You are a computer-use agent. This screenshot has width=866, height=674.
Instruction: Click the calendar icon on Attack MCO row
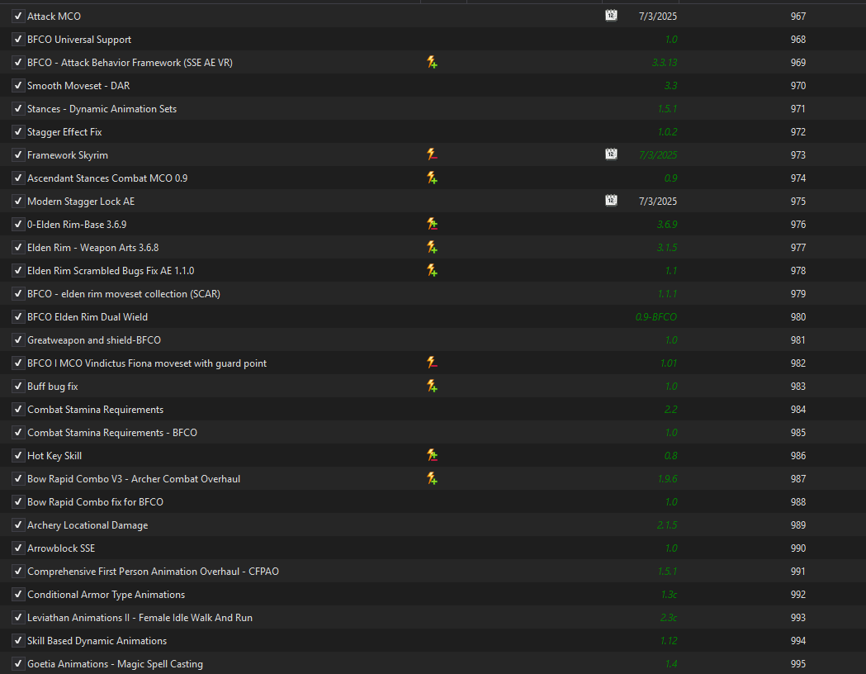[x=611, y=16]
